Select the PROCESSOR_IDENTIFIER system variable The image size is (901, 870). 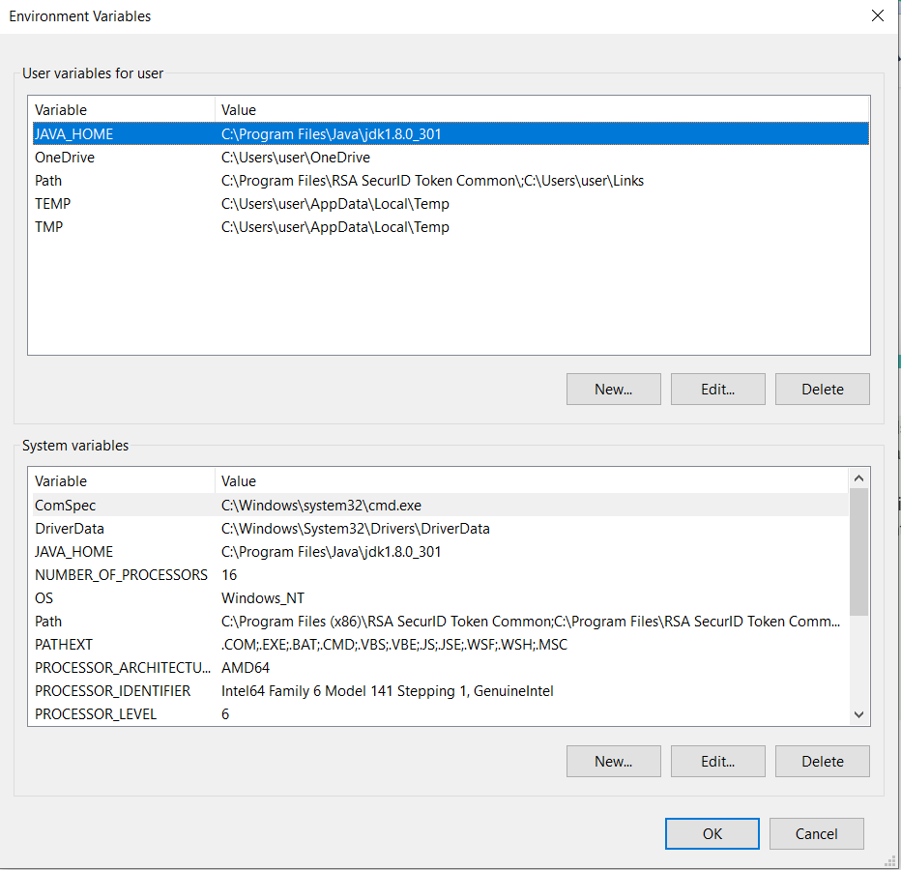click(x=440, y=691)
